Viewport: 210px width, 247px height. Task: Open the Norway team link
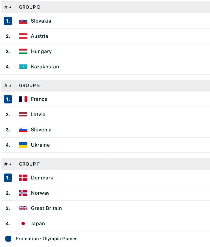click(x=40, y=193)
